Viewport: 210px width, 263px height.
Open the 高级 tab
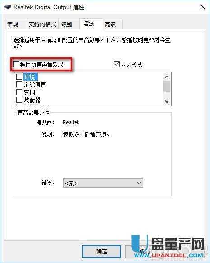click(x=110, y=24)
